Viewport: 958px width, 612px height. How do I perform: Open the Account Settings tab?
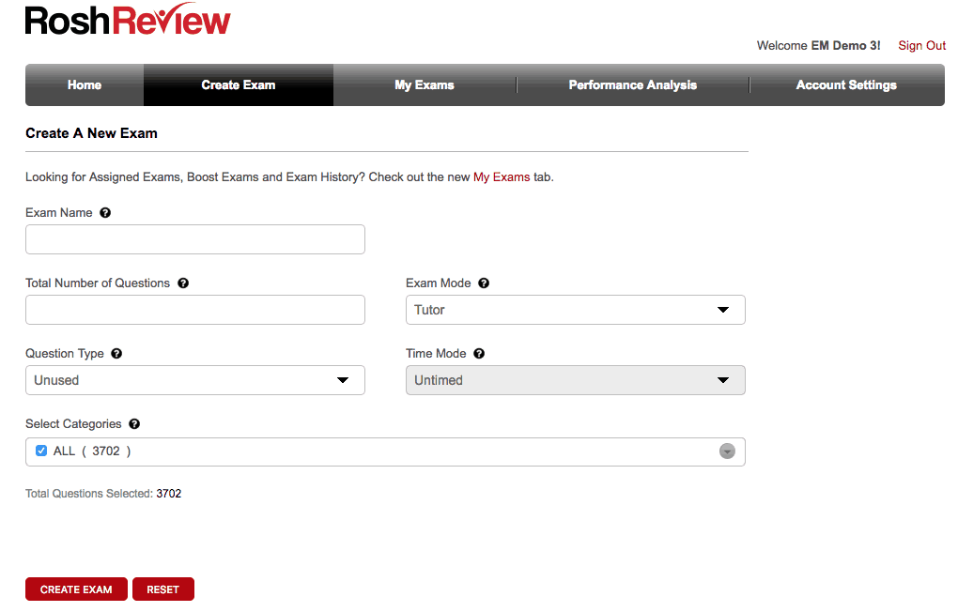coord(845,84)
